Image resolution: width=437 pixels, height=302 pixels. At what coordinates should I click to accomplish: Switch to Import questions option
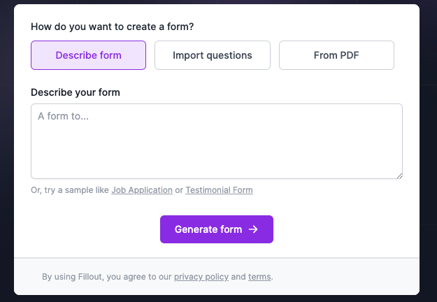click(x=212, y=55)
